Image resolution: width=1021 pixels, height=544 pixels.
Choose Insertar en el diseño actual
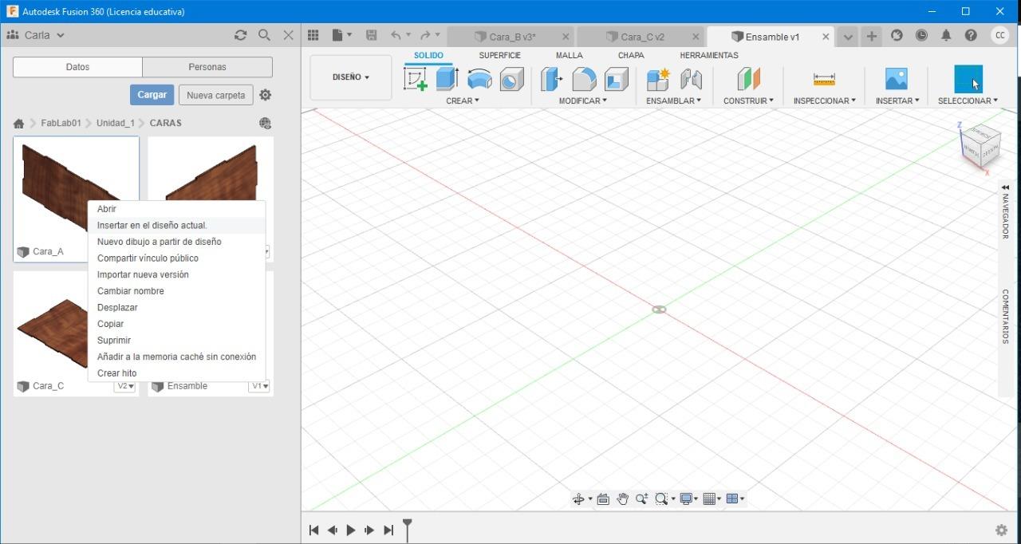[x=176, y=226]
